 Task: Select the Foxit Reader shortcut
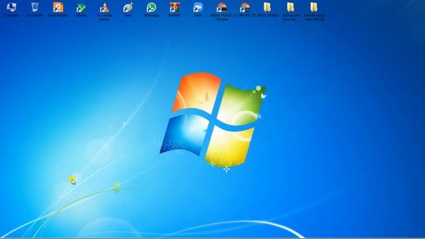(x=58, y=7)
